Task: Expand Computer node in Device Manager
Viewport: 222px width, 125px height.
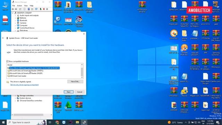Action: 15,25
